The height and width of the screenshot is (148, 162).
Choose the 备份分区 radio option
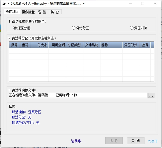[x=80, y=28]
